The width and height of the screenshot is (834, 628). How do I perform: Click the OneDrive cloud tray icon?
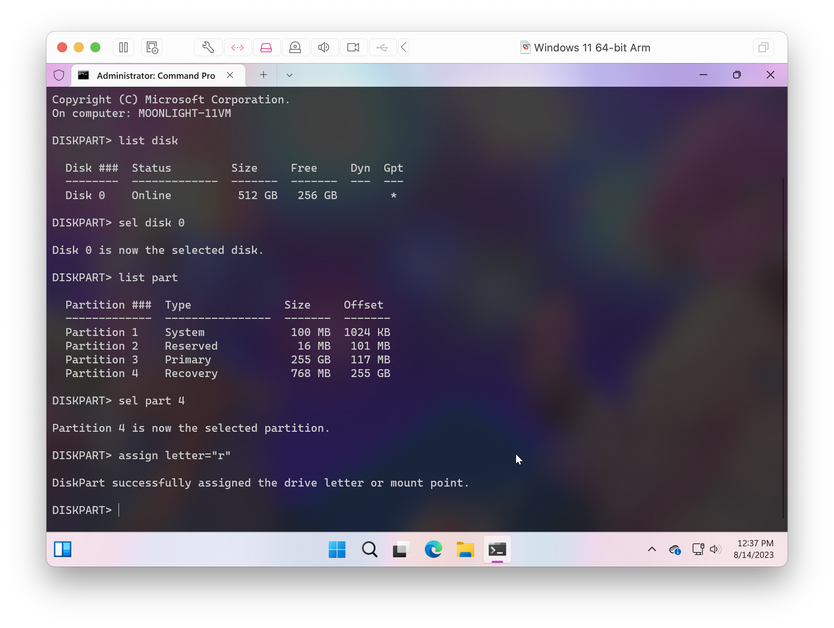tap(675, 550)
